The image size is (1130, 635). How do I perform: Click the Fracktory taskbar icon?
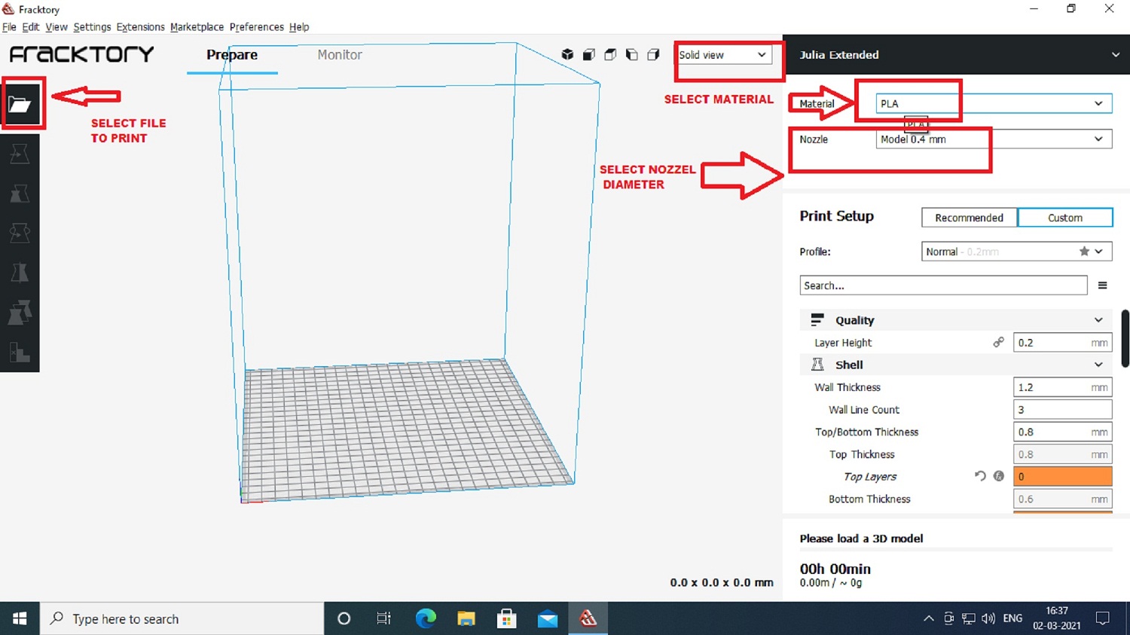pyautogui.click(x=588, y=618)
